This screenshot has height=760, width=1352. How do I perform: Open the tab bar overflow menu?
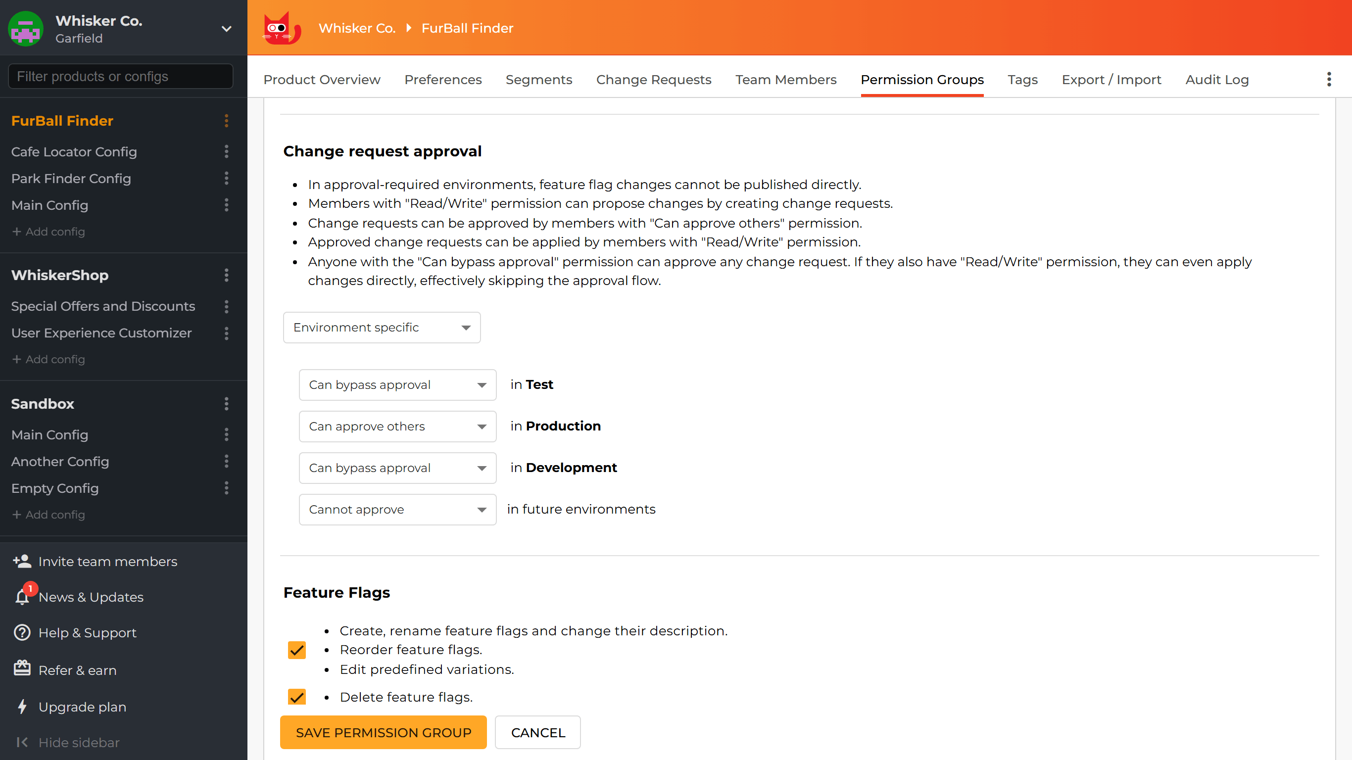[1329, 79]
